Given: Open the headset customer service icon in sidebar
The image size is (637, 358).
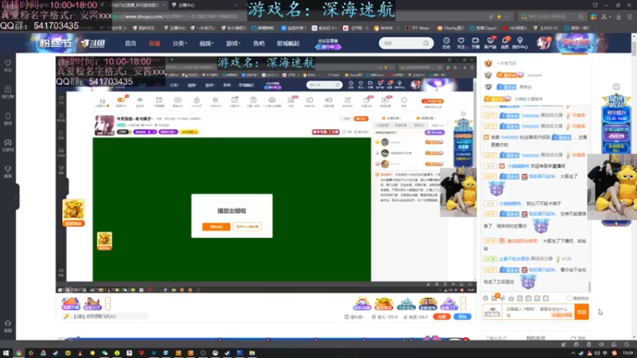Looking at the screenshot, I should pyautogui.click(x=8, y=325).
